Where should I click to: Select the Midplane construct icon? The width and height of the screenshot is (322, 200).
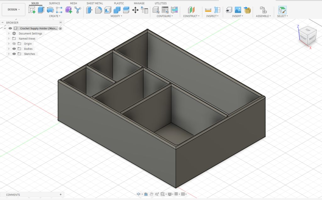191,10
